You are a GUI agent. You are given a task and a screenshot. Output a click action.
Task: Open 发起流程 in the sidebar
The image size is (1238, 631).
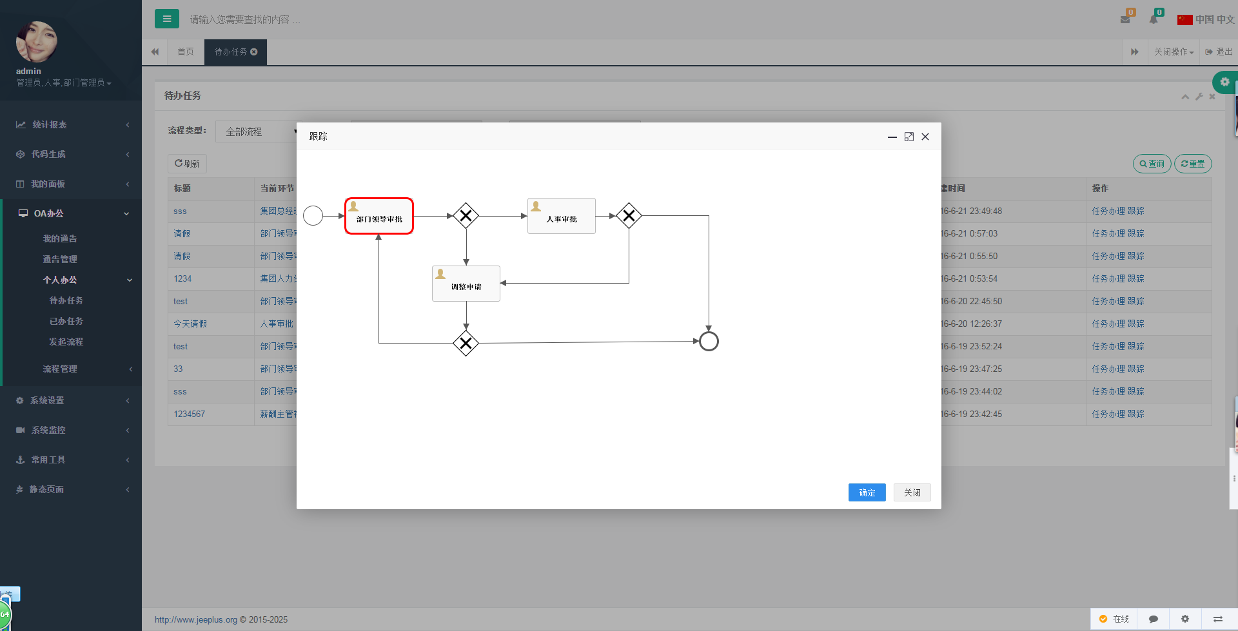click(x=66, y=342)
